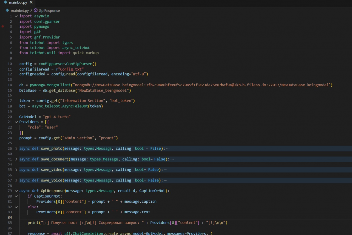
Task: Expand the folded save_video function
Action: pos(16,170)
